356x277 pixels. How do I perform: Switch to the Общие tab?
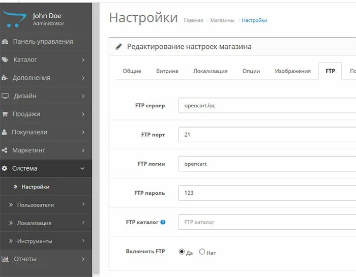(132, 71)
